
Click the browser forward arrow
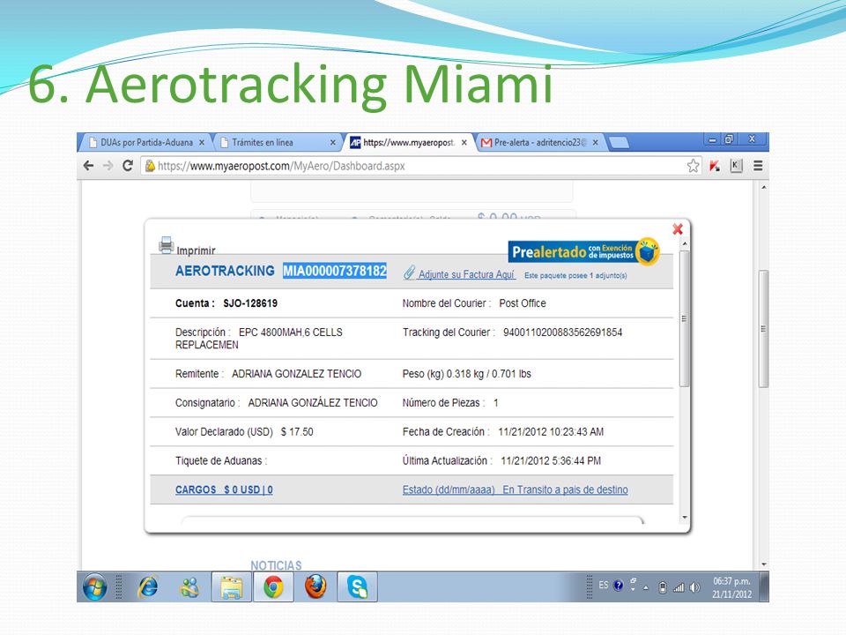coord(108,166)
